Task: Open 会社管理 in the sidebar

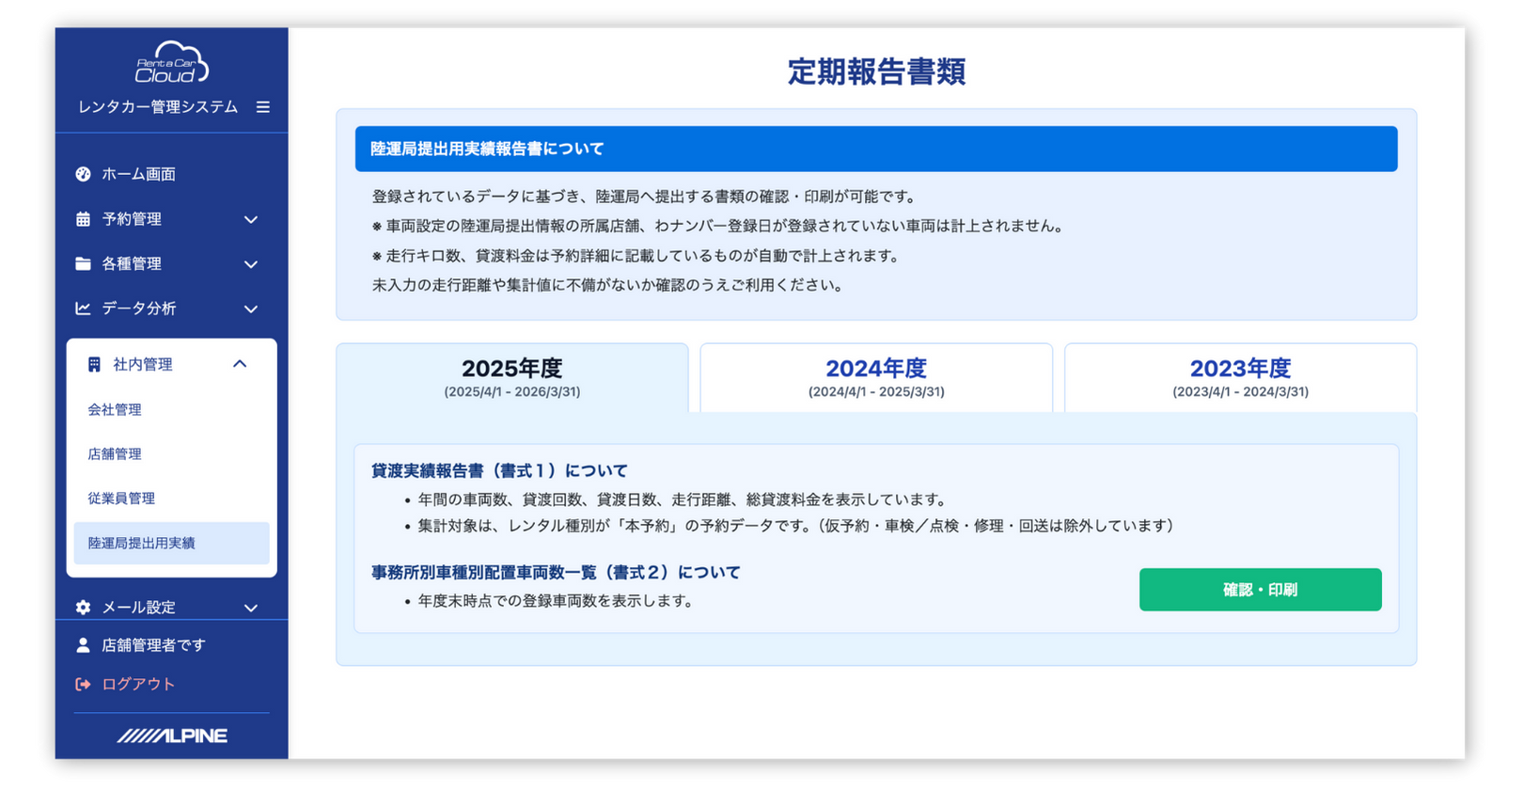Action: (115, 410)
